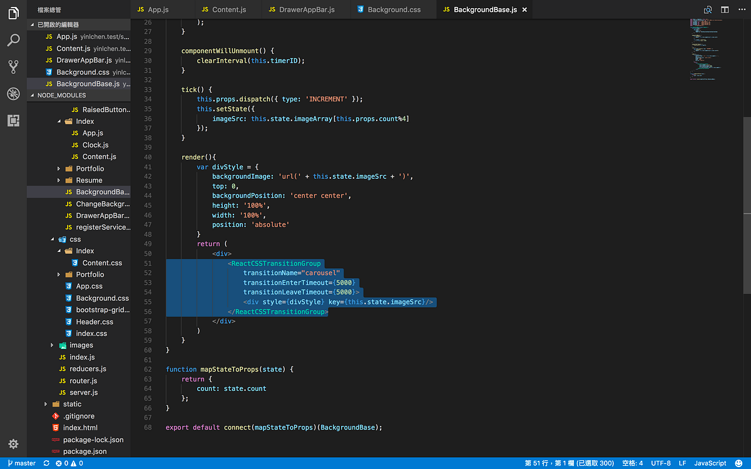The image size is (751, 469).
Task: Click the globe icon in the activity bar
Action: click(x=13, y=94)
